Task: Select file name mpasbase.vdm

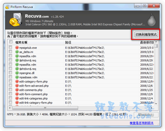Action: click(x=28, y=77)
